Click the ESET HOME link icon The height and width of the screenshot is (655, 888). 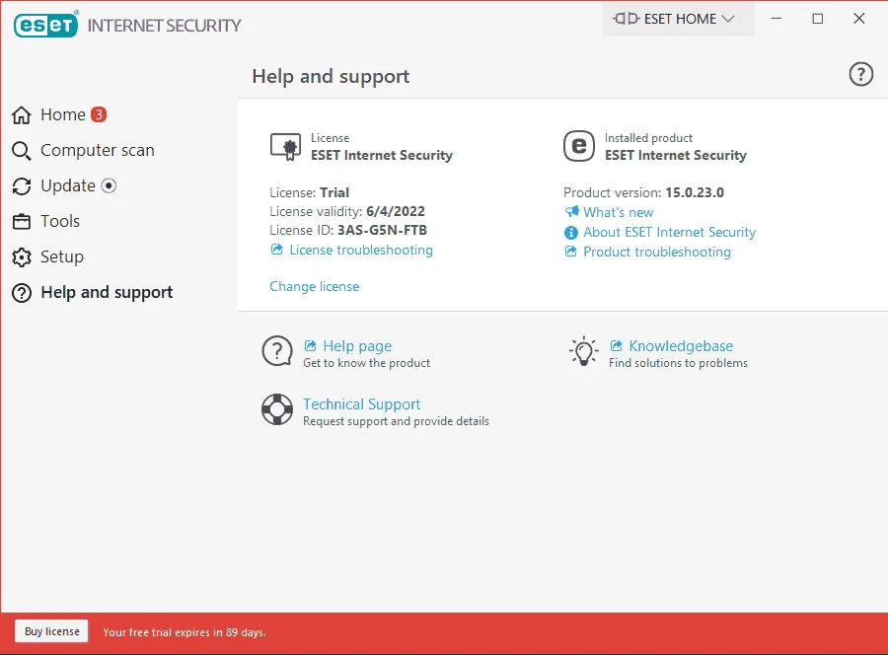[x=626, y=19]
